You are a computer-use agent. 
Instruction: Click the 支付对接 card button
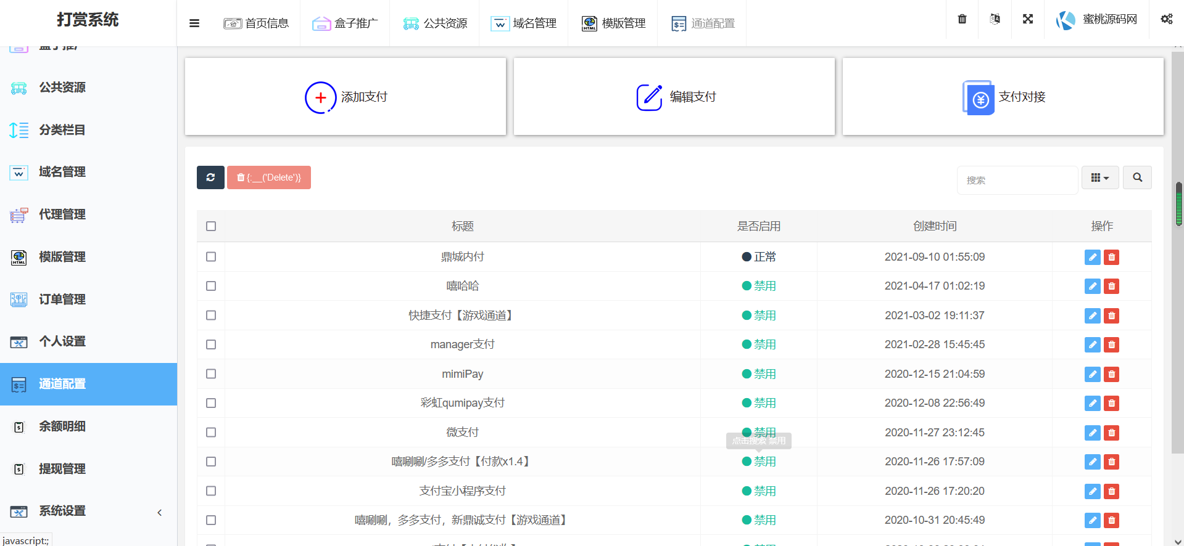click(x=1003, y=97)
